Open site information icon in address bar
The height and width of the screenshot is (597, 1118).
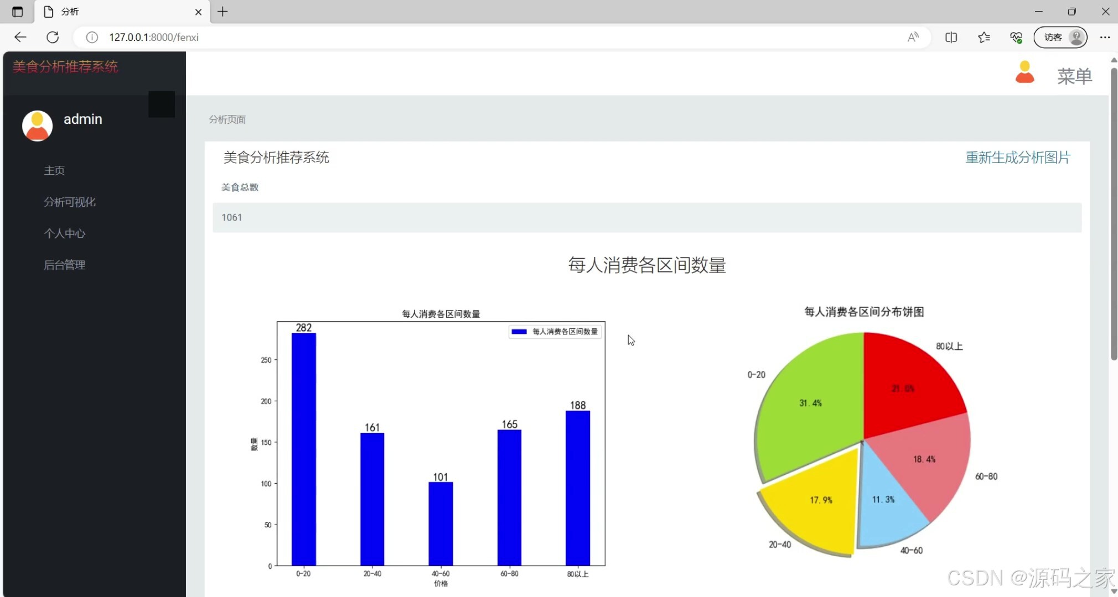click(x=92, y=37)
